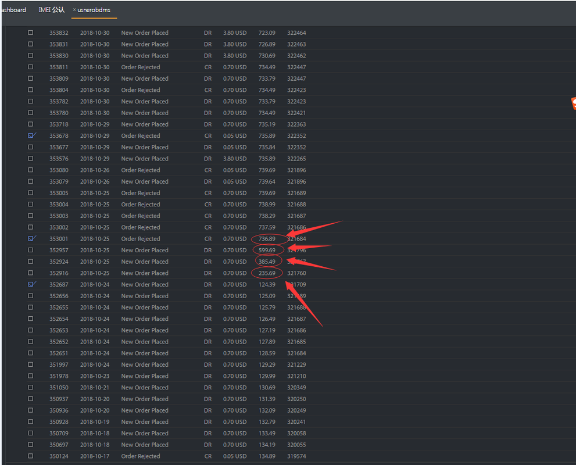Click balance value 235.69
The width and height of the screenshot is (576, 465).
[267, 273]
